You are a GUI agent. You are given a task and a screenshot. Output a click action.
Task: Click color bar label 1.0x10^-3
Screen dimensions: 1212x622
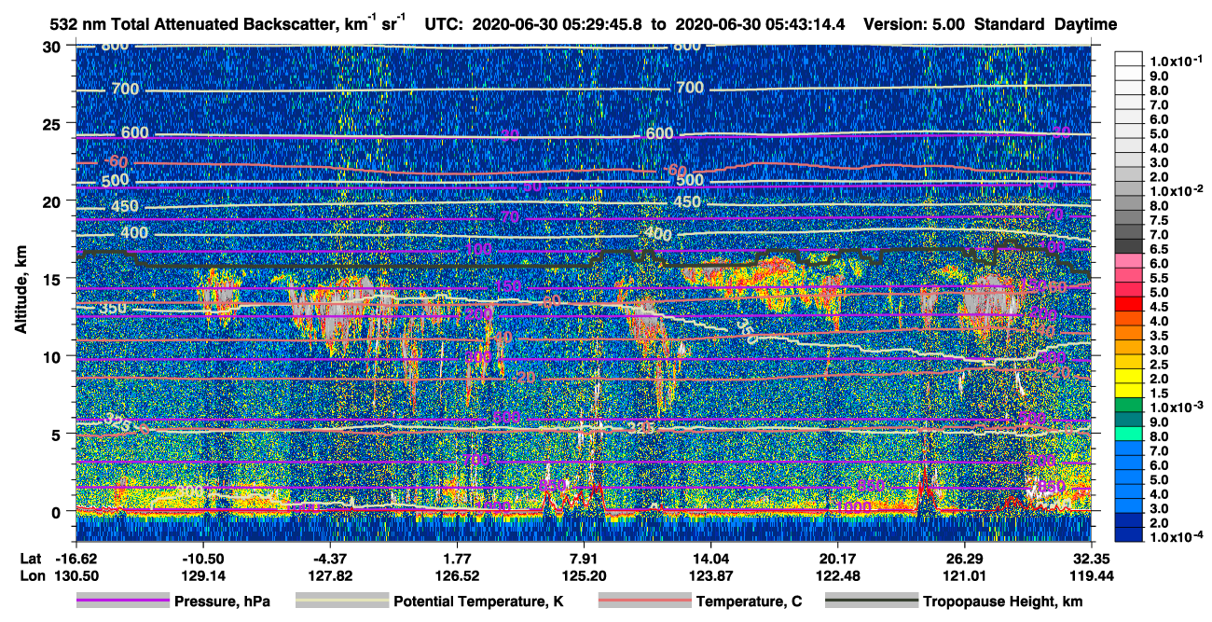1176,406
